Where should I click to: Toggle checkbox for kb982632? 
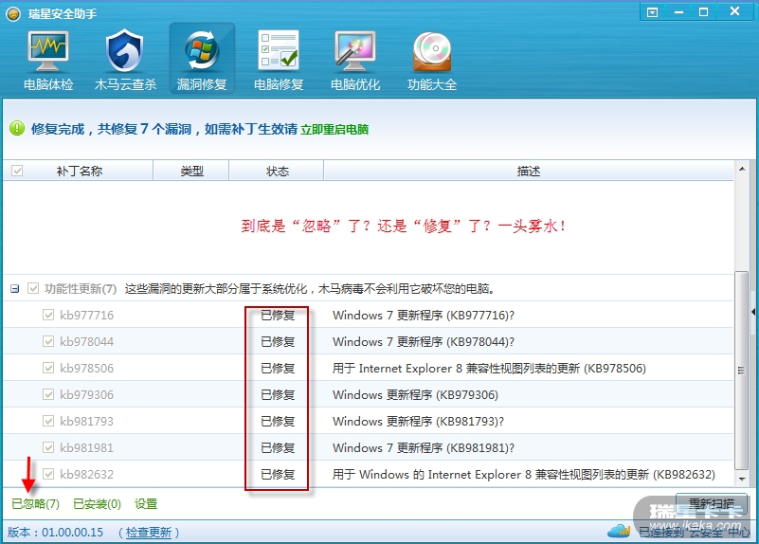[48, 474]
